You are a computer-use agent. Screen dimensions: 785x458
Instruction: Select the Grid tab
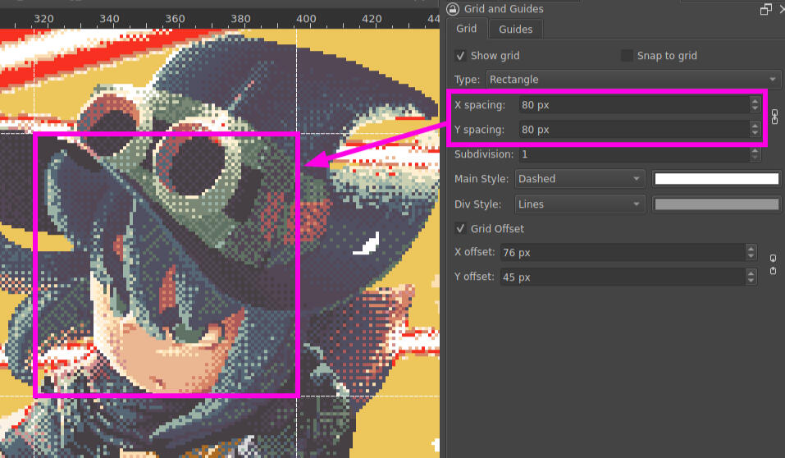[x=466, y=29]
